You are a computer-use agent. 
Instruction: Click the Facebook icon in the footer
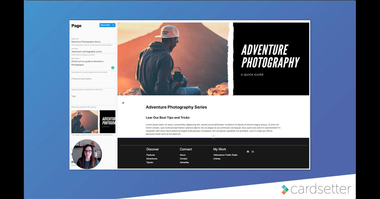point(248,152)
